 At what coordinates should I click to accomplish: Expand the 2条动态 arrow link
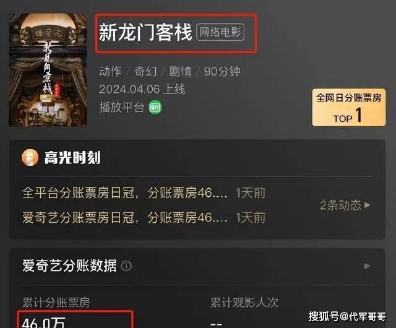click(345, 205)
